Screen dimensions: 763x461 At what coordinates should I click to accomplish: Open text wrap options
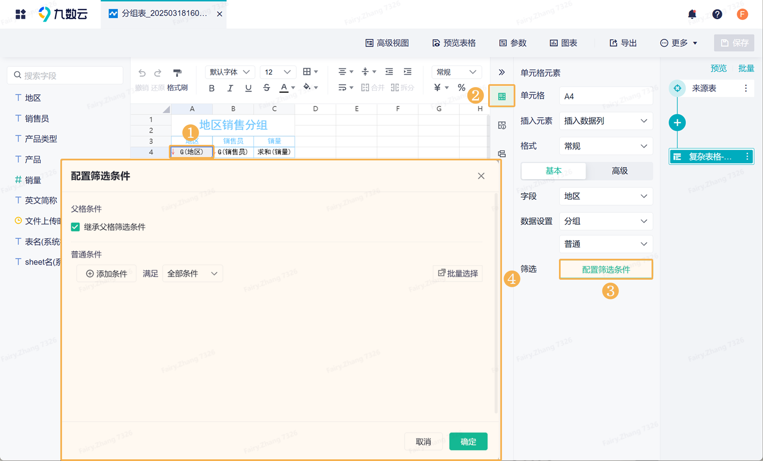click(346, 88)
